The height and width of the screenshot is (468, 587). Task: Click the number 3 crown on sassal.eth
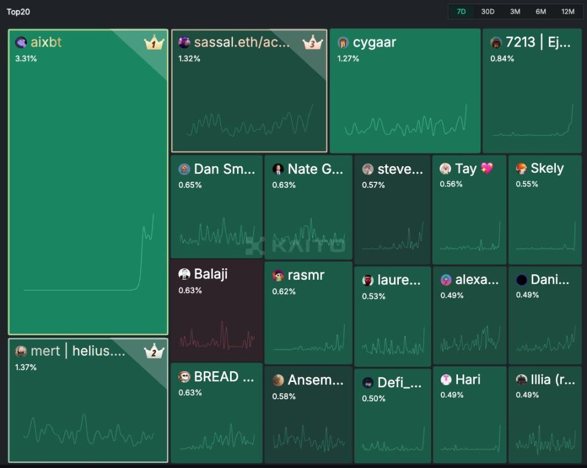pos(312,42)
